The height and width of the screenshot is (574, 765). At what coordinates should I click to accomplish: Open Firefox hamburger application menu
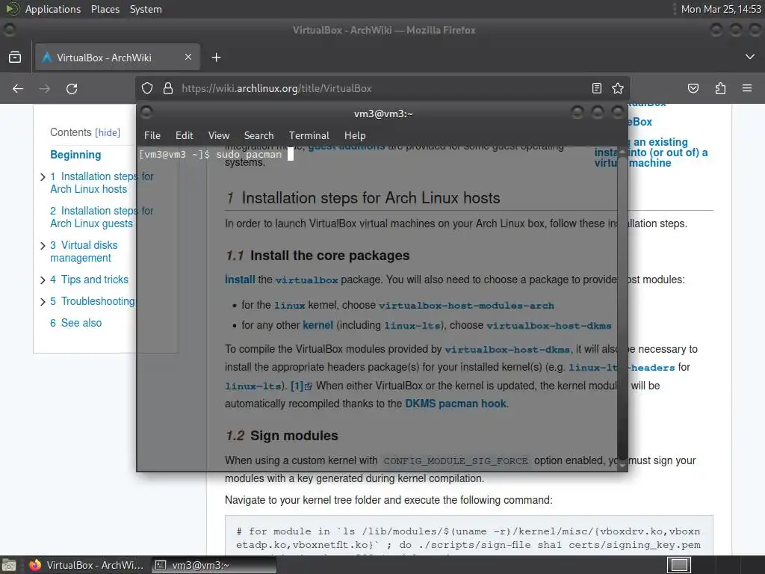pyautogui.click(x=747, y=88)
